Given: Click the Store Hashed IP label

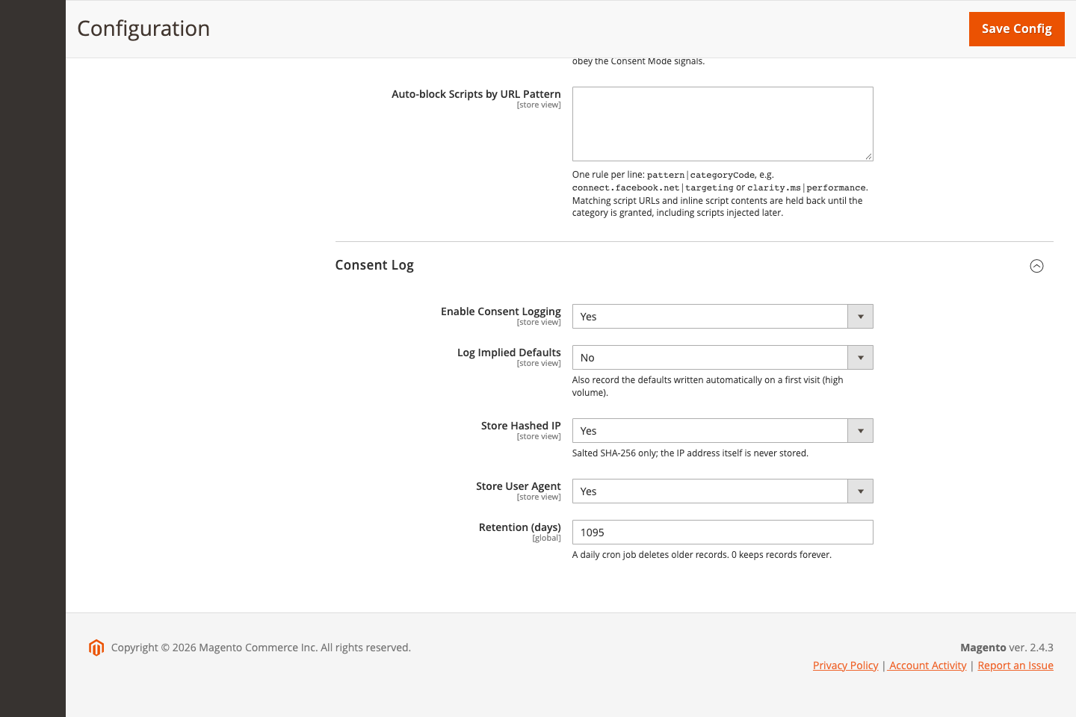Looking at the screenshot, I should [521, 426].
